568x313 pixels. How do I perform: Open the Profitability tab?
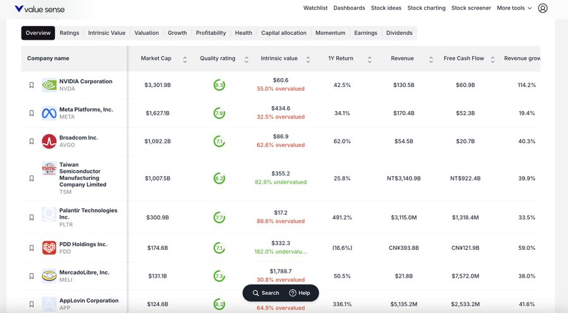coord(211,33)
